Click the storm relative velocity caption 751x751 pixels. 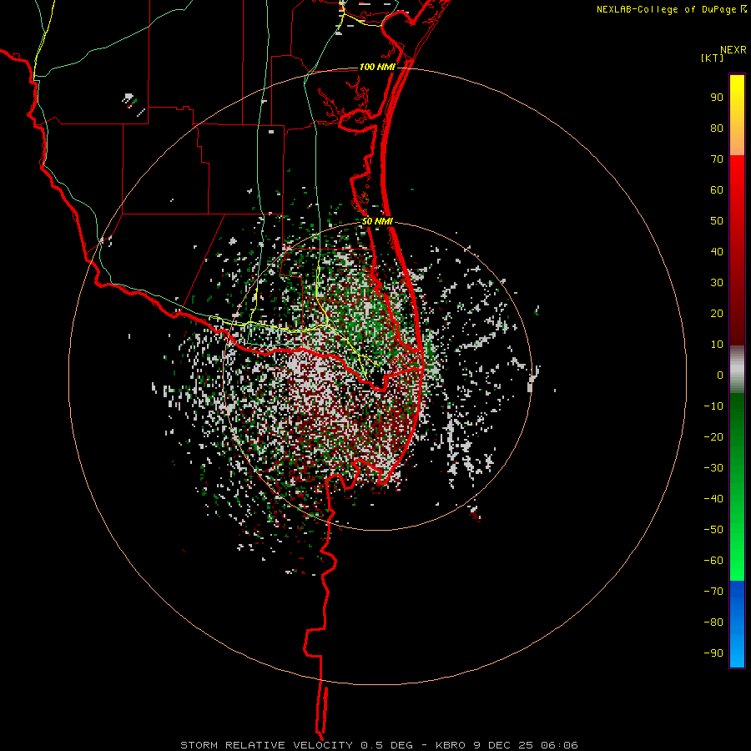pyautogui.click(x=379, y=745)
